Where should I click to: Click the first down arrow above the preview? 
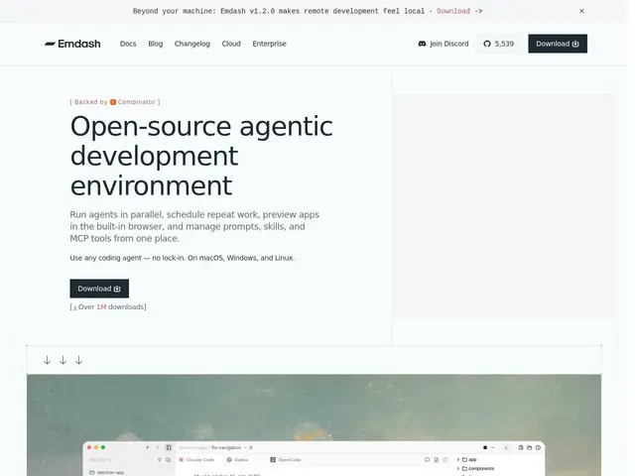[x=47, y=360]
